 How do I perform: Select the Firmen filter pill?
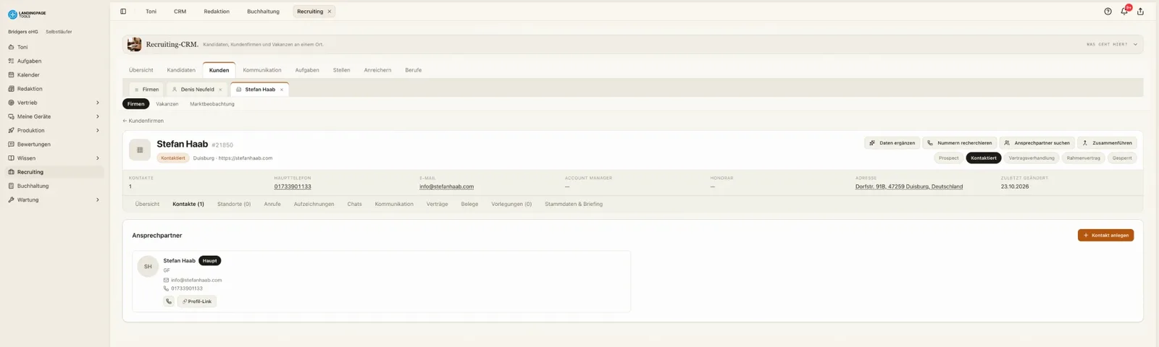point(136,104)
